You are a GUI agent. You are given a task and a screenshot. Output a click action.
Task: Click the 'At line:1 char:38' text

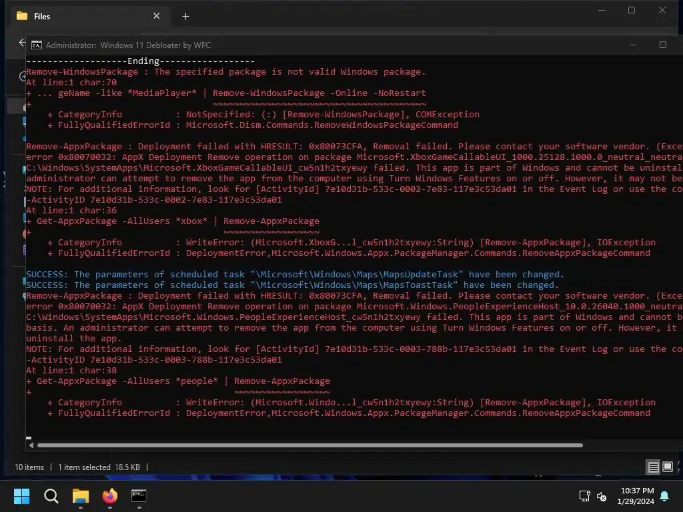pyautogui.click(x=71, y=371)
